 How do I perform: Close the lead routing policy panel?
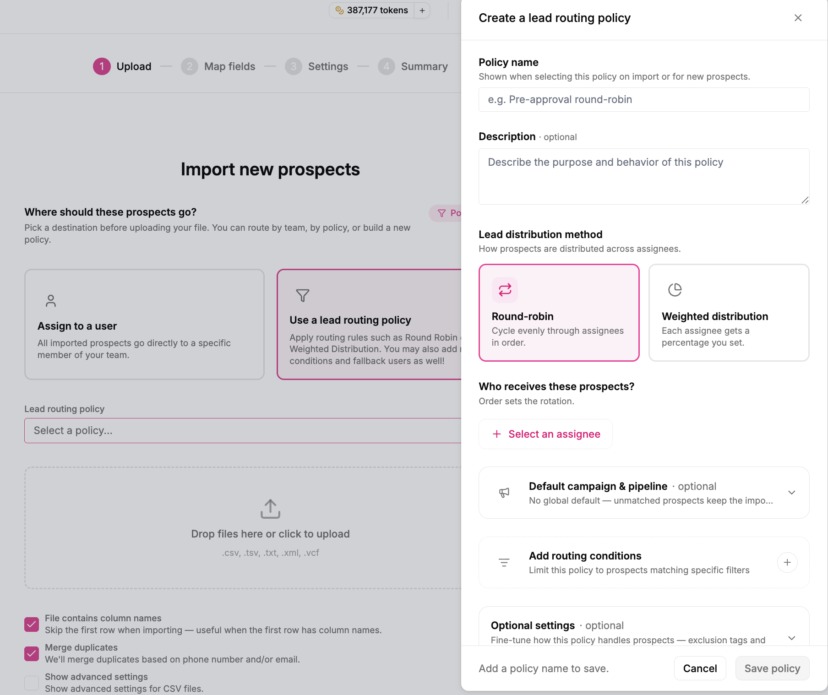coord(798,18)
